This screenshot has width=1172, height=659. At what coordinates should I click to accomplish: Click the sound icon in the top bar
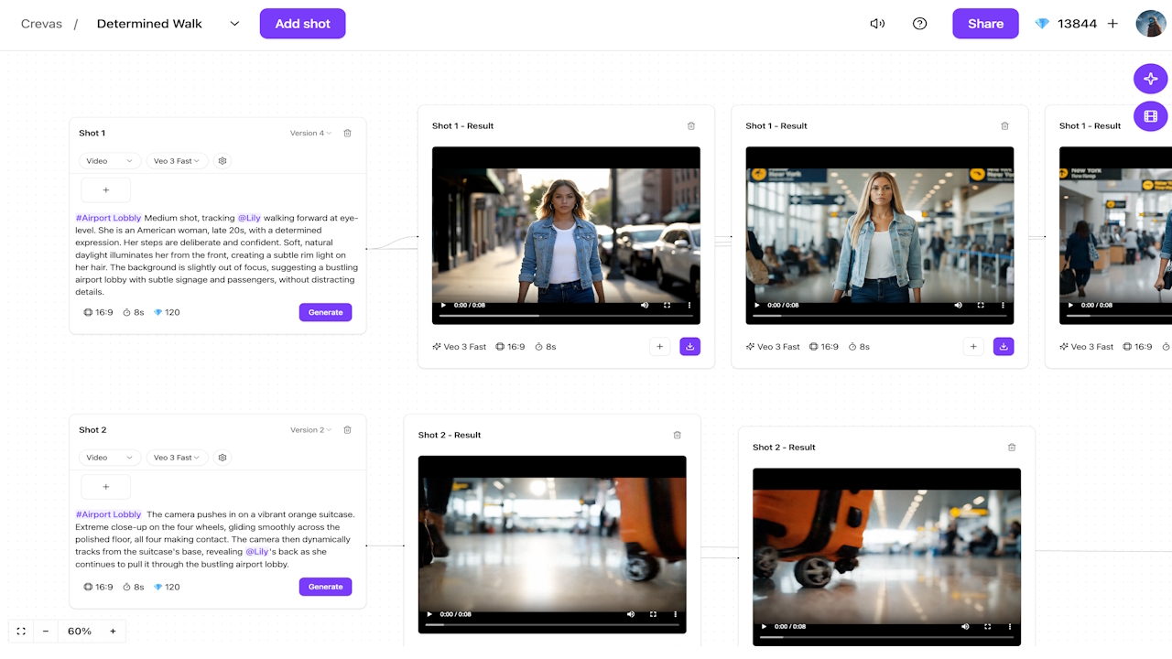(877, 23)
